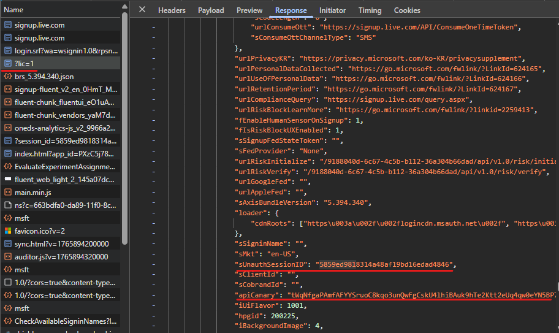
Task: Click the icon beside EvaluateExperimentAssignme request
Action: point(8,167)
